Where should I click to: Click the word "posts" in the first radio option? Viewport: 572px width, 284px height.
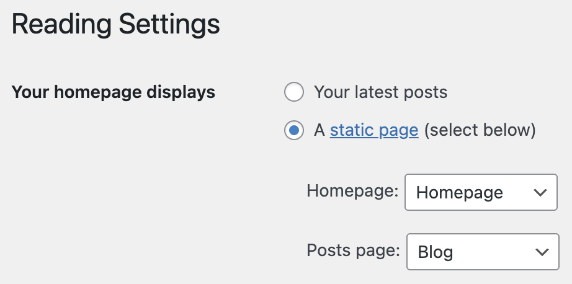pos(425,93)
